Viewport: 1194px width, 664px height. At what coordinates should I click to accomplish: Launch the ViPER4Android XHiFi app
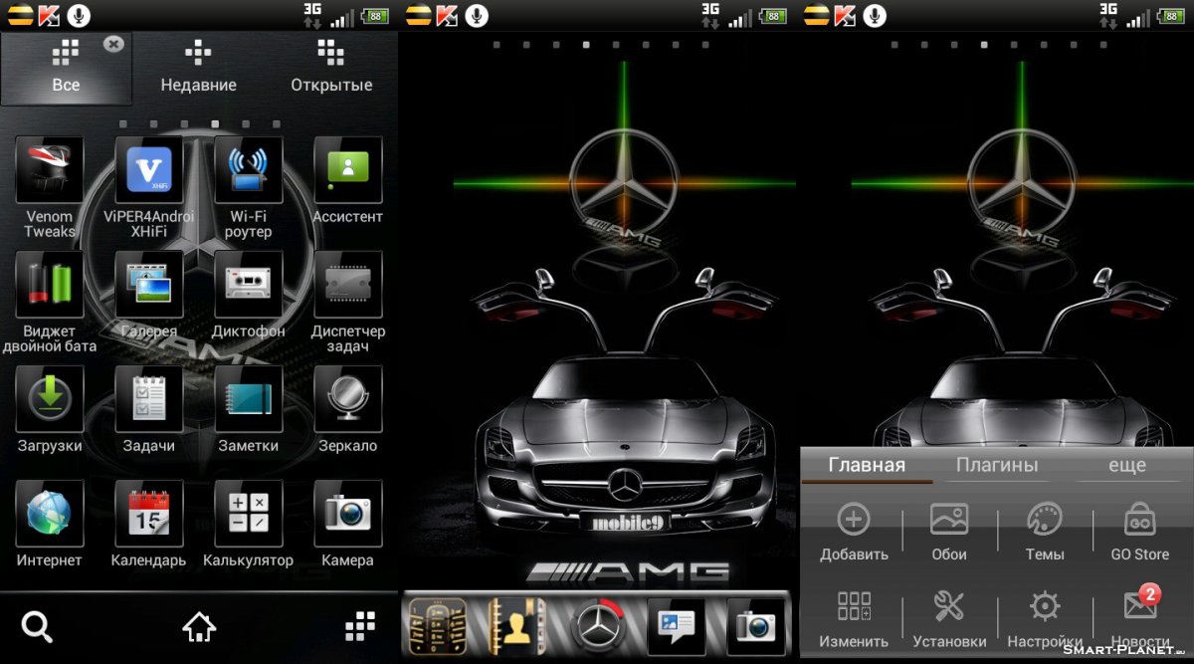click(148, 169)
